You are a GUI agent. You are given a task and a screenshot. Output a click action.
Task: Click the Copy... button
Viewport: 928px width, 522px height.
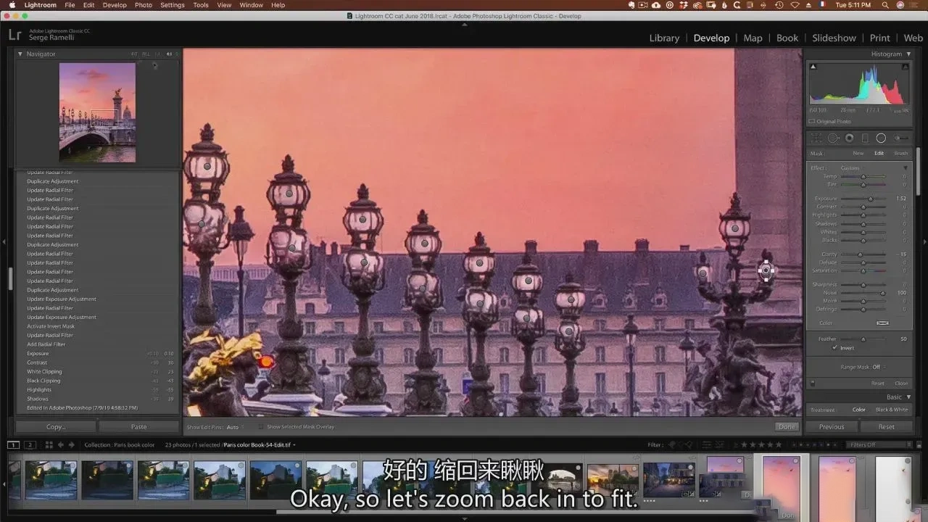click(56, 427)
